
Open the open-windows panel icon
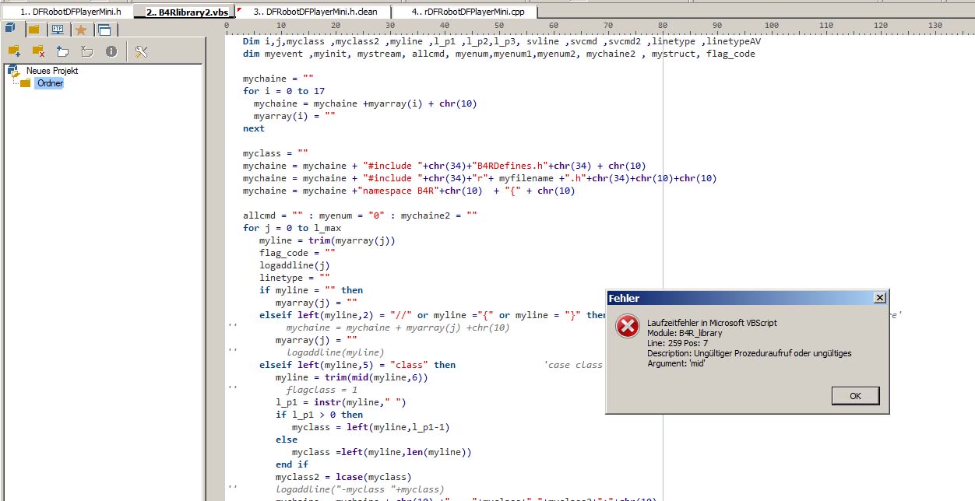click(104, 28)
